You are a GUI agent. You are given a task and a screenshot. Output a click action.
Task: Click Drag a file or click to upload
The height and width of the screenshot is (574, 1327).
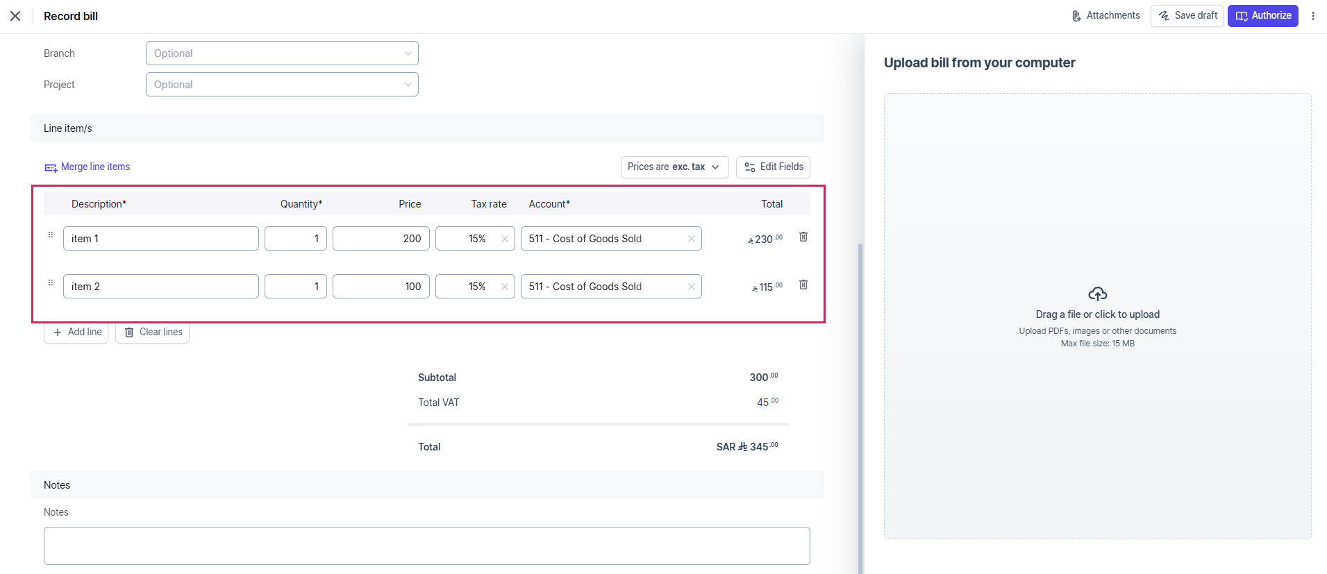[x=1098, y=314]
